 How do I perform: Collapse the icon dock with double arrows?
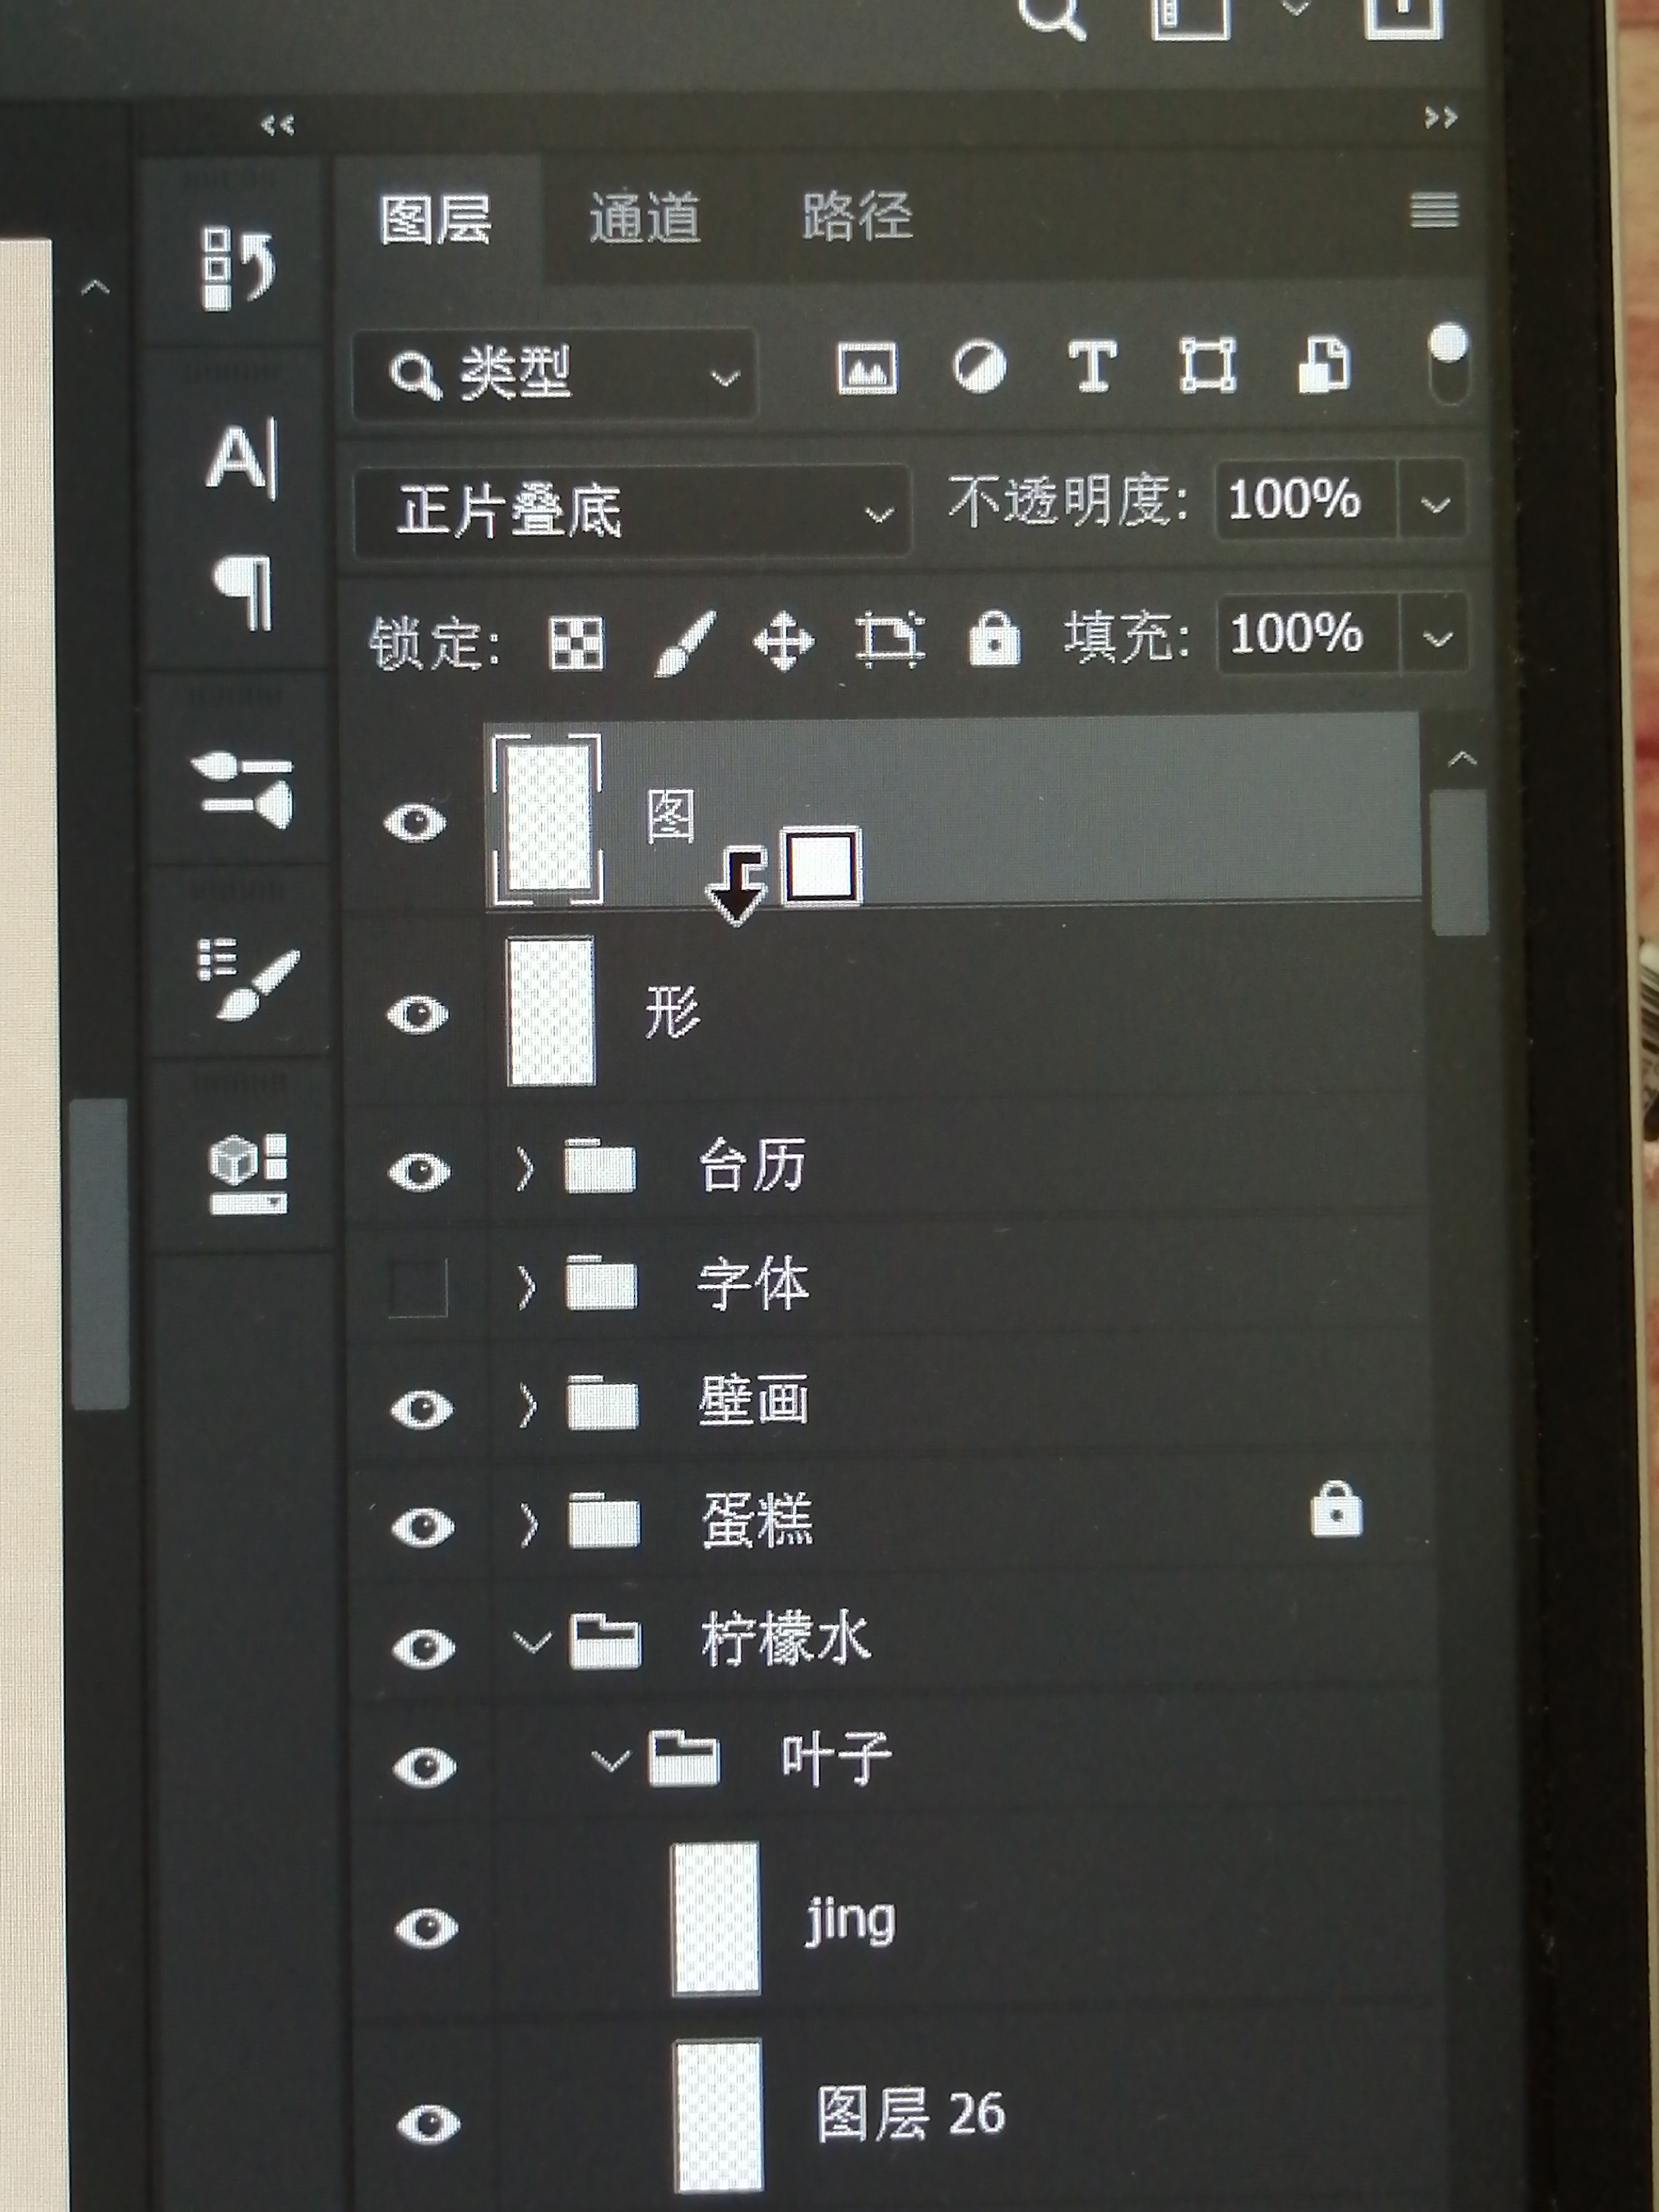coord(278,125)
